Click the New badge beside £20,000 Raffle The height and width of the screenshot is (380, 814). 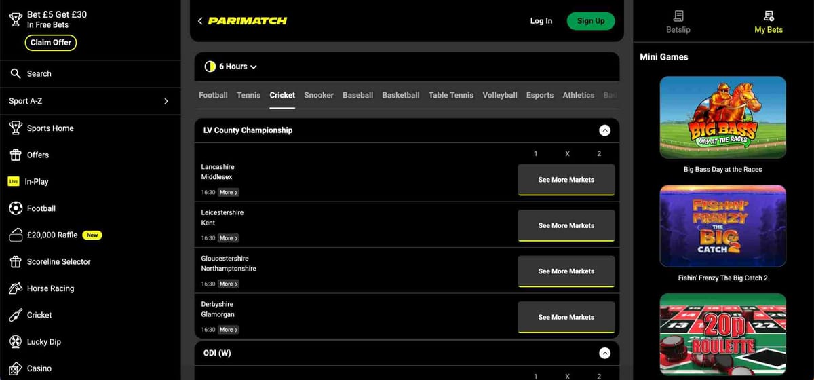pos(92,235)
